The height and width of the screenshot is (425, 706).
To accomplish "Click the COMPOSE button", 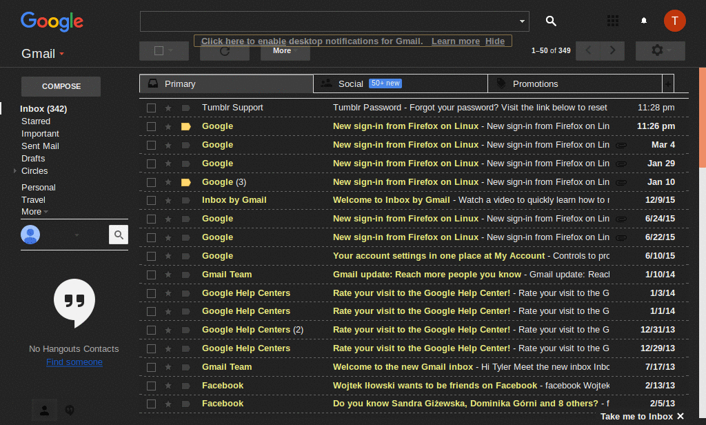I will pyautogui.click(x=61, y=86).
